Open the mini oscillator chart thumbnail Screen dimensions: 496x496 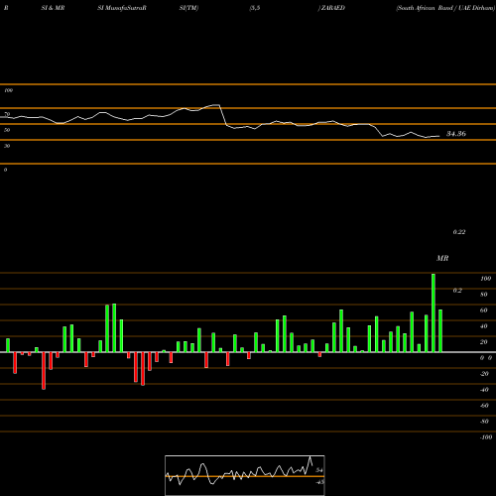(x=245, y=475)
